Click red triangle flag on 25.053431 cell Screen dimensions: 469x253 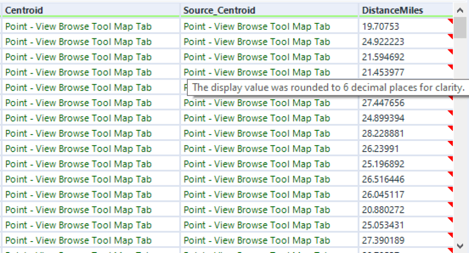451,220
